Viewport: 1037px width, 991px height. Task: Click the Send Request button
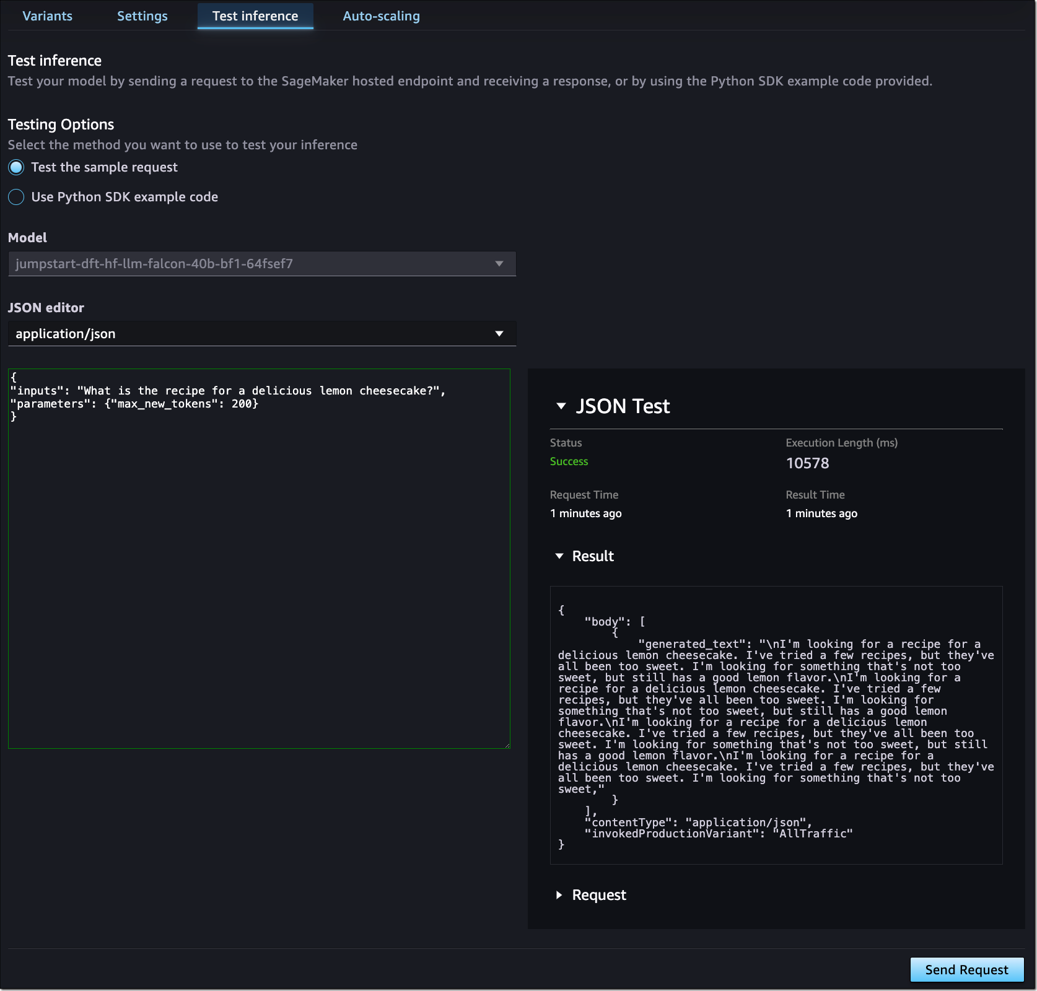click(966, 969)
